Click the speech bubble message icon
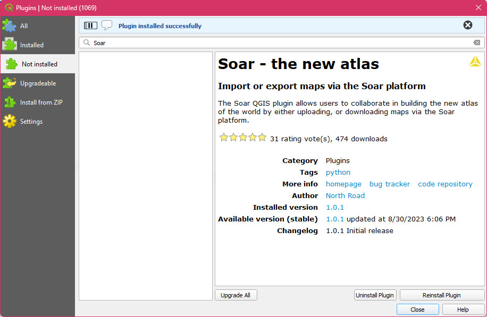The image size is (487, 317). coord(107,25)
